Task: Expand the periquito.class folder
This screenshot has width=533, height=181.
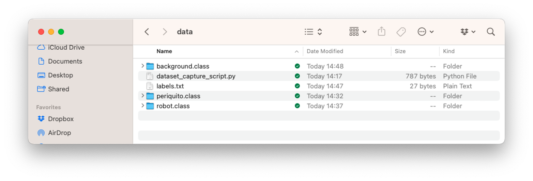Action: coord(142,96)
